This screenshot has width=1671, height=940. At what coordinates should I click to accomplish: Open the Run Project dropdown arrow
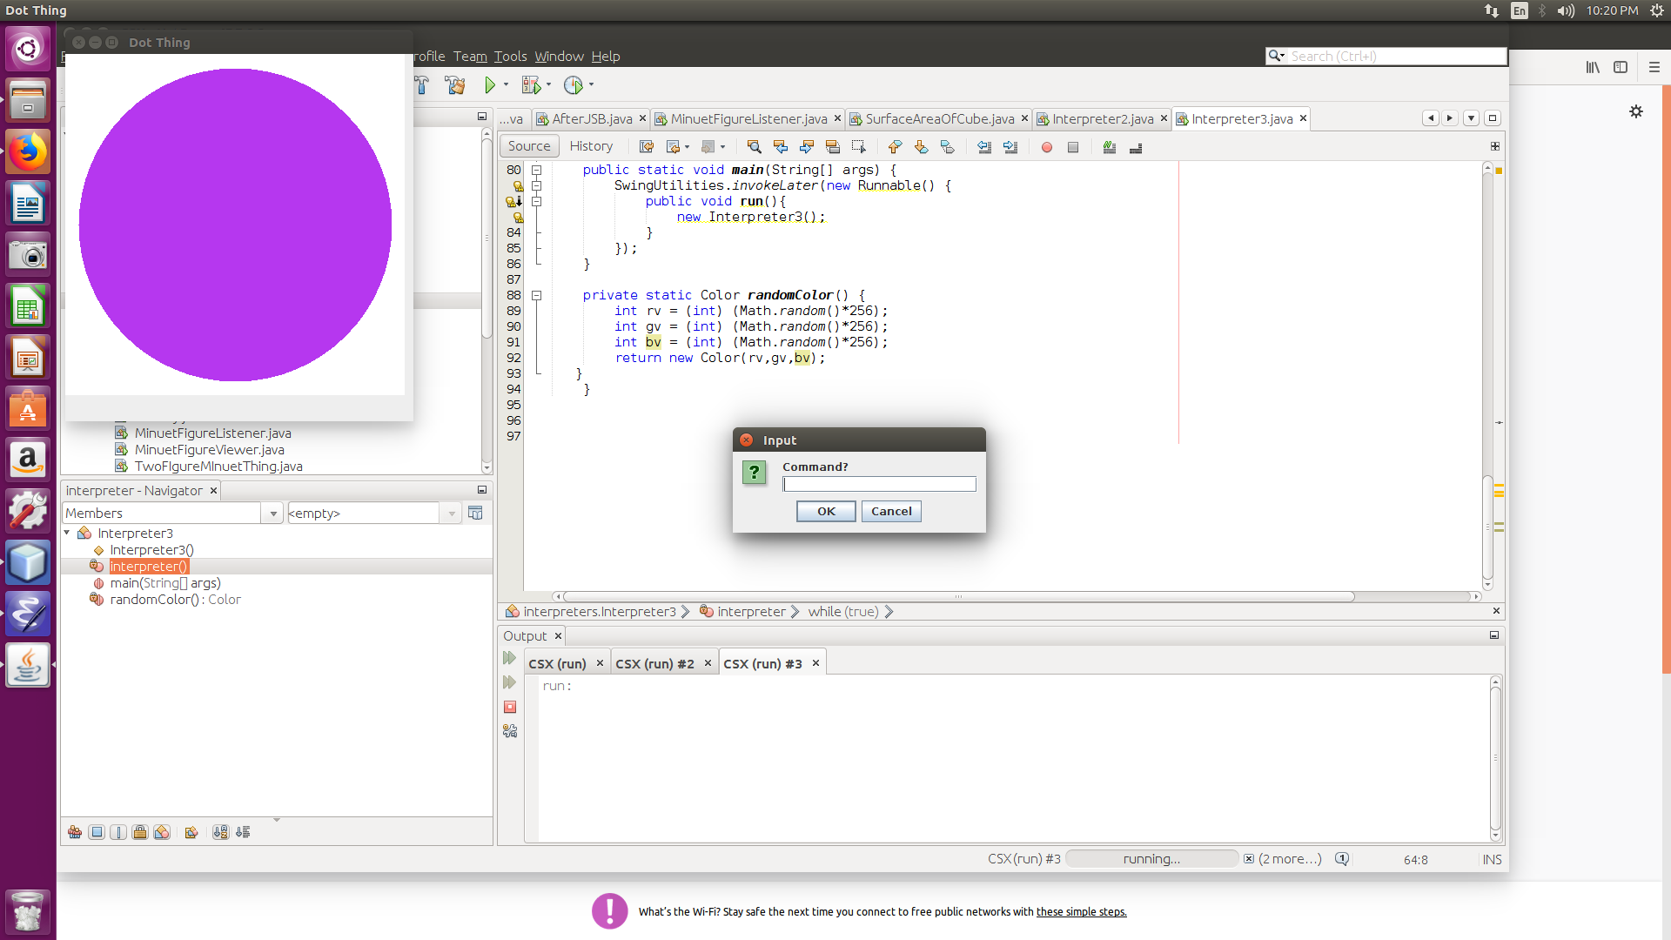coord(506,85)
